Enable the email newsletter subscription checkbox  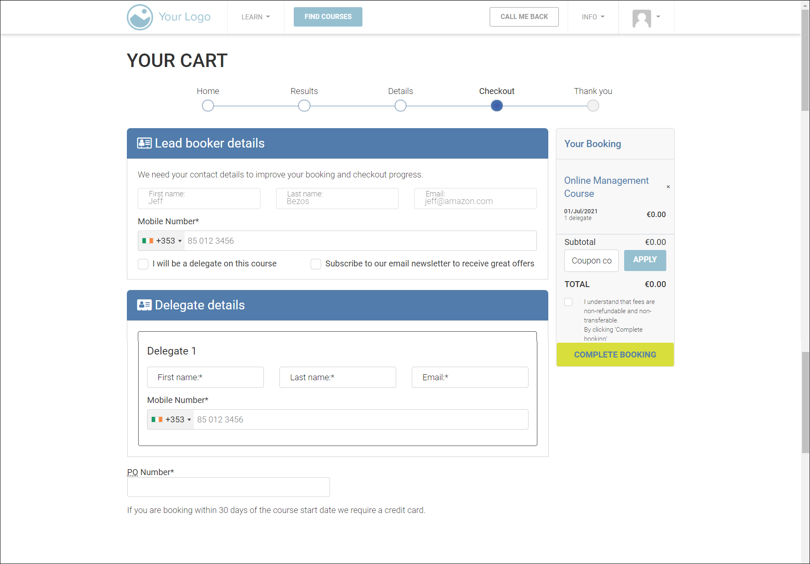(316, 264)
